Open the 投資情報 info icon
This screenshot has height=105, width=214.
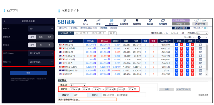(x=137, y=20)
